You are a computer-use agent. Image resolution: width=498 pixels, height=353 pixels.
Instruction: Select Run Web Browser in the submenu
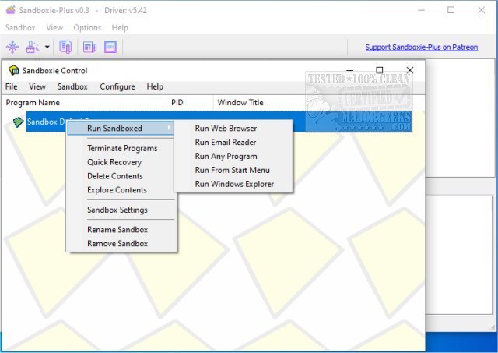coord(233,128)
